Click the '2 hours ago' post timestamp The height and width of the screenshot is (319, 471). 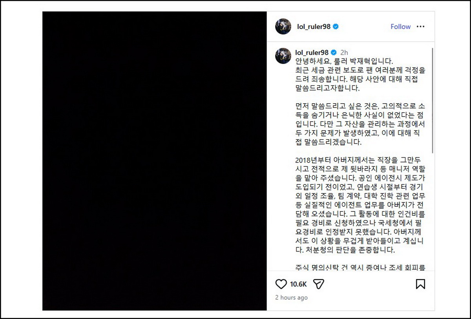click(291, 297)
